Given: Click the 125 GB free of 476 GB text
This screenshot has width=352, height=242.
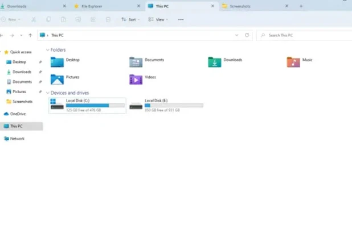Looking at the screenshot, I should 84,110.
